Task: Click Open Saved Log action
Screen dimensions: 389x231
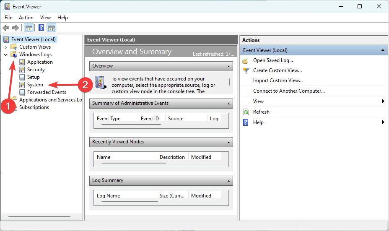Action: [273, 60]
